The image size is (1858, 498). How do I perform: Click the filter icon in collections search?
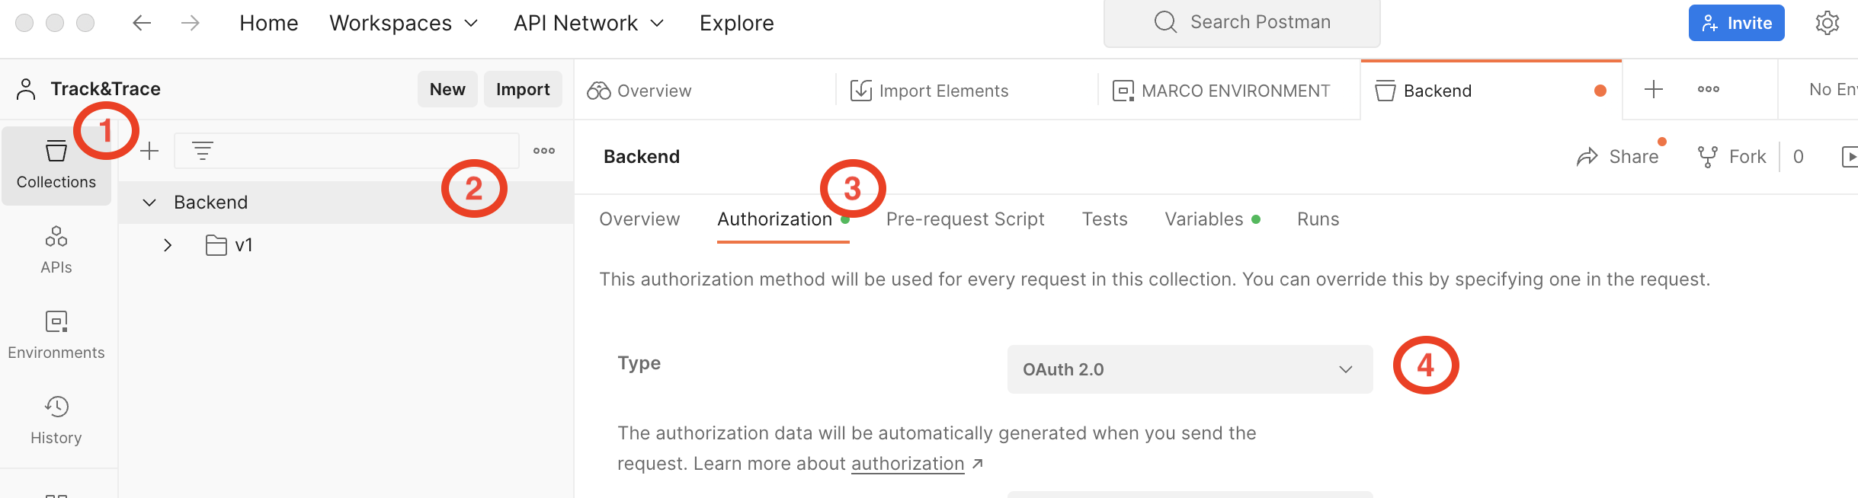click(x=202, y=151)
